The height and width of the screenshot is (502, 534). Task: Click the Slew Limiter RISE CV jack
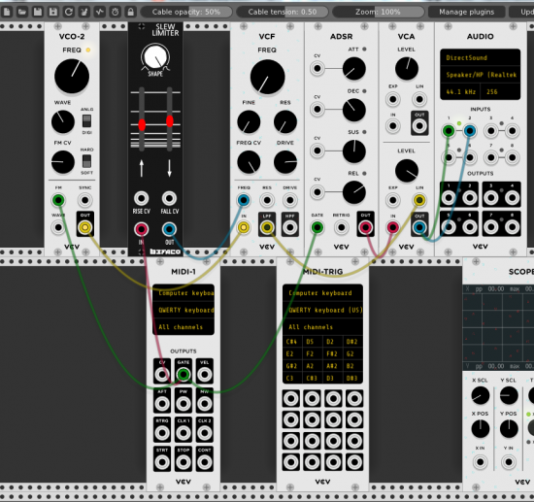click(x=142, y=198)
